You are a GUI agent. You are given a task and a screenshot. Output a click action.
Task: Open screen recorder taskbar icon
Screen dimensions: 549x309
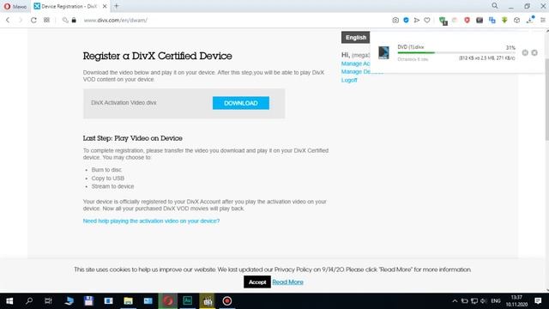[227, 301]
